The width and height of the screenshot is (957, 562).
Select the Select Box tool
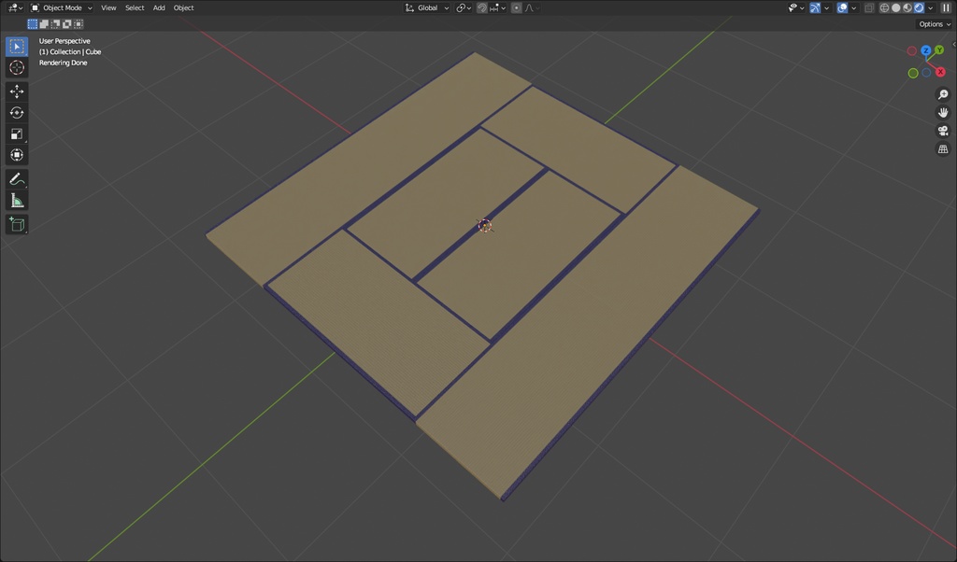(x=17, y=47)
